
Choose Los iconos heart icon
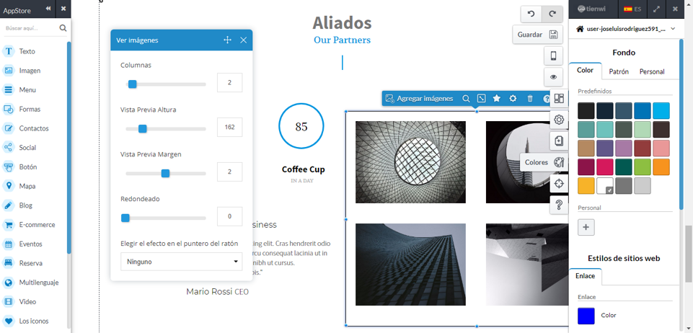(x=9, y=321)
